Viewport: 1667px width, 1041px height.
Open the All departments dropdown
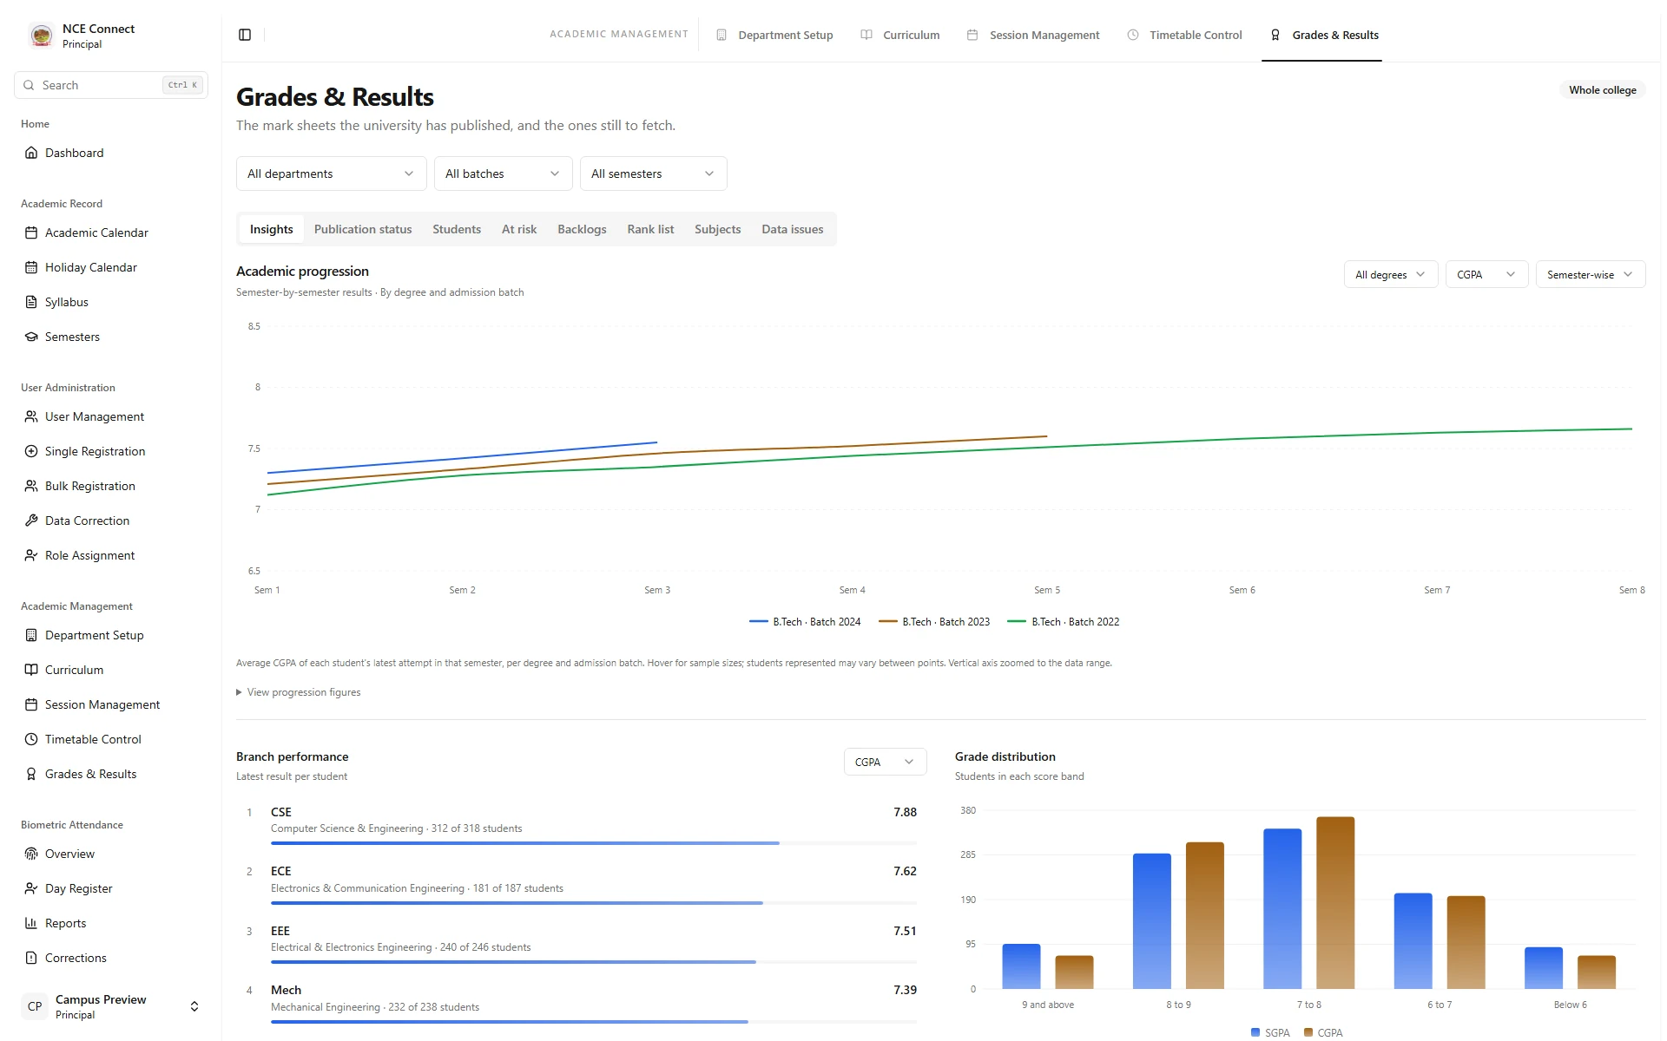[331, 173]
